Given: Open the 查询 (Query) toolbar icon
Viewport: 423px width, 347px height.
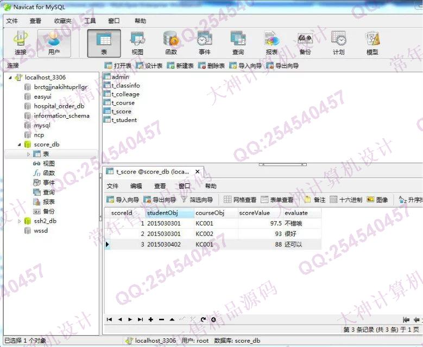Looking at the screenshot, I should [x=238, y=43].
